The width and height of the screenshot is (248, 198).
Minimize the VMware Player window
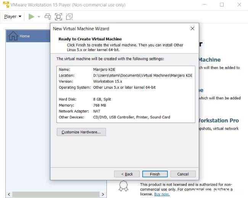click(x=205, y=5)
